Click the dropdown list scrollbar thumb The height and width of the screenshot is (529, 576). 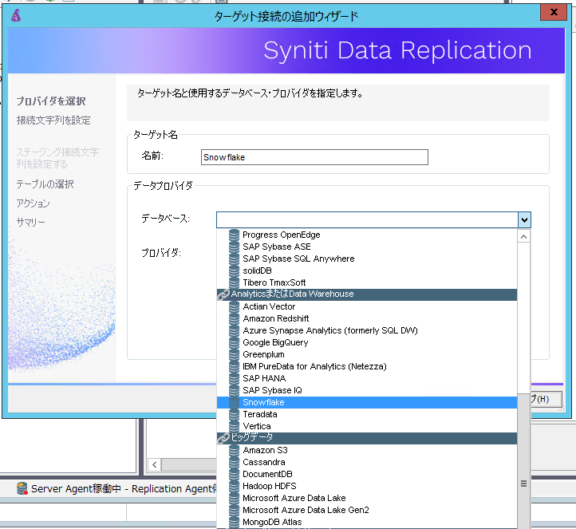pyautogui.click(x=523, y=461)
